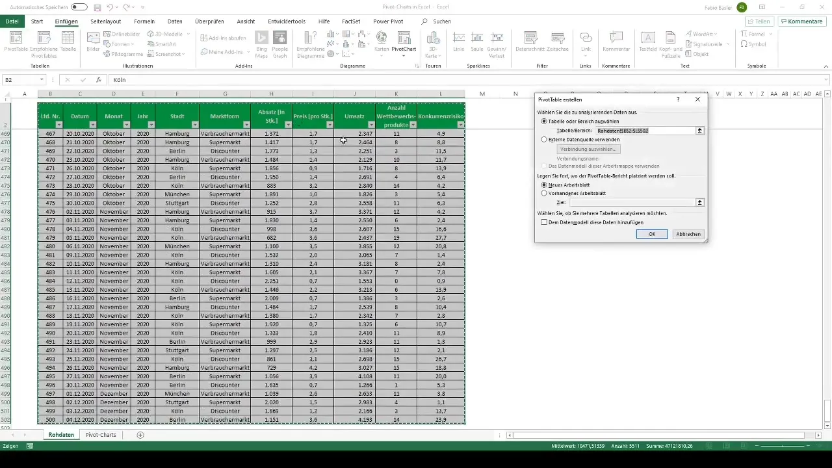Insert a Kommentar

(616, 42)
